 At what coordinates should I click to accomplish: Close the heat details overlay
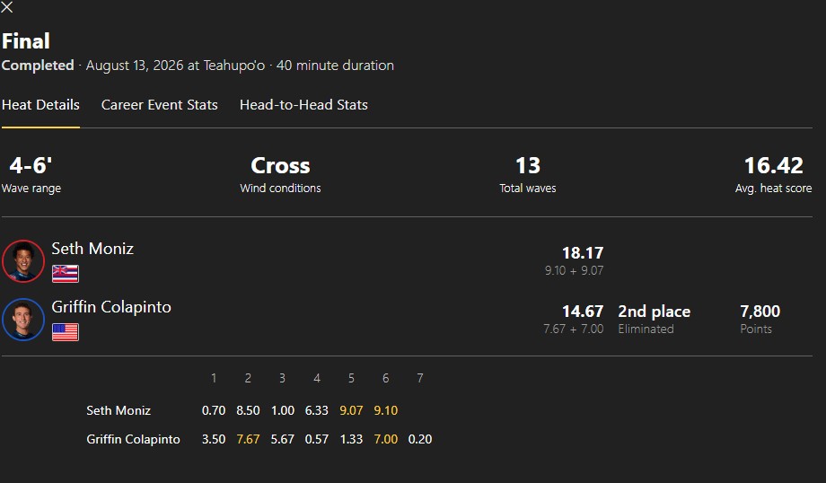tap(7, 7)
